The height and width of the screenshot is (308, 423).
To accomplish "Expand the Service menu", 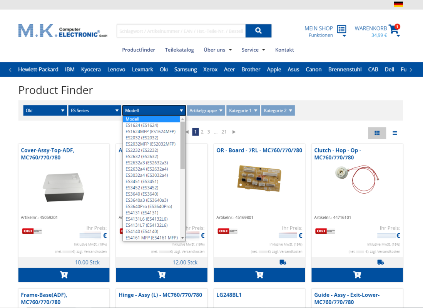I will [253, 50].
